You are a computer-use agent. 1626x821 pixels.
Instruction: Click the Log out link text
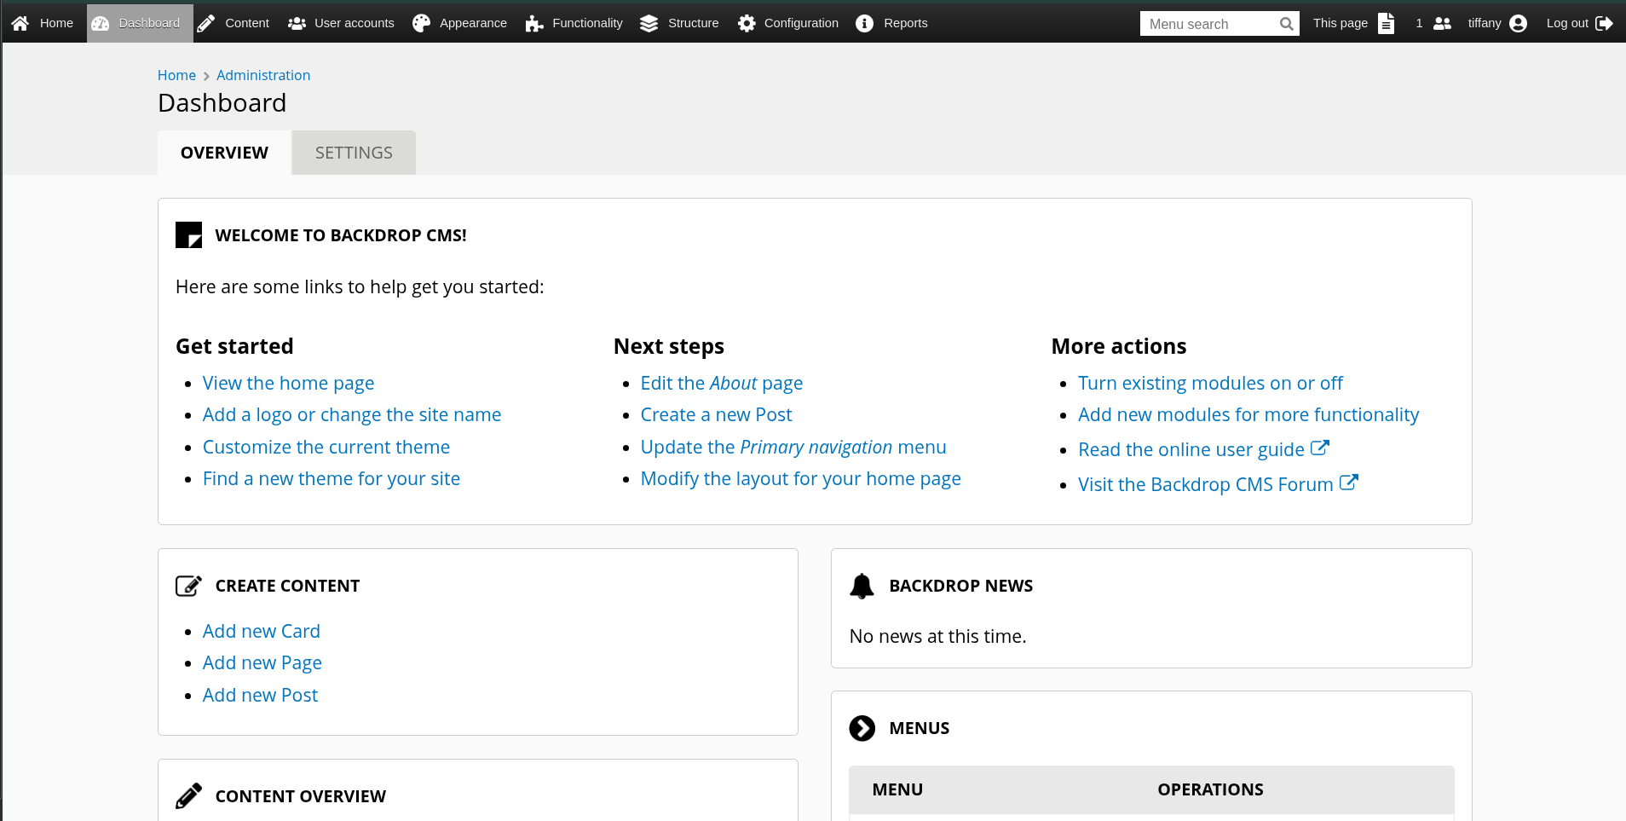click(x=1567, y=23)
